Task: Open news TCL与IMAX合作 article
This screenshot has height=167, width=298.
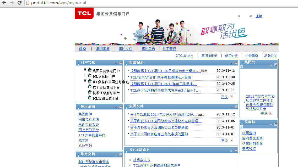Action: (x=161, y=77)
